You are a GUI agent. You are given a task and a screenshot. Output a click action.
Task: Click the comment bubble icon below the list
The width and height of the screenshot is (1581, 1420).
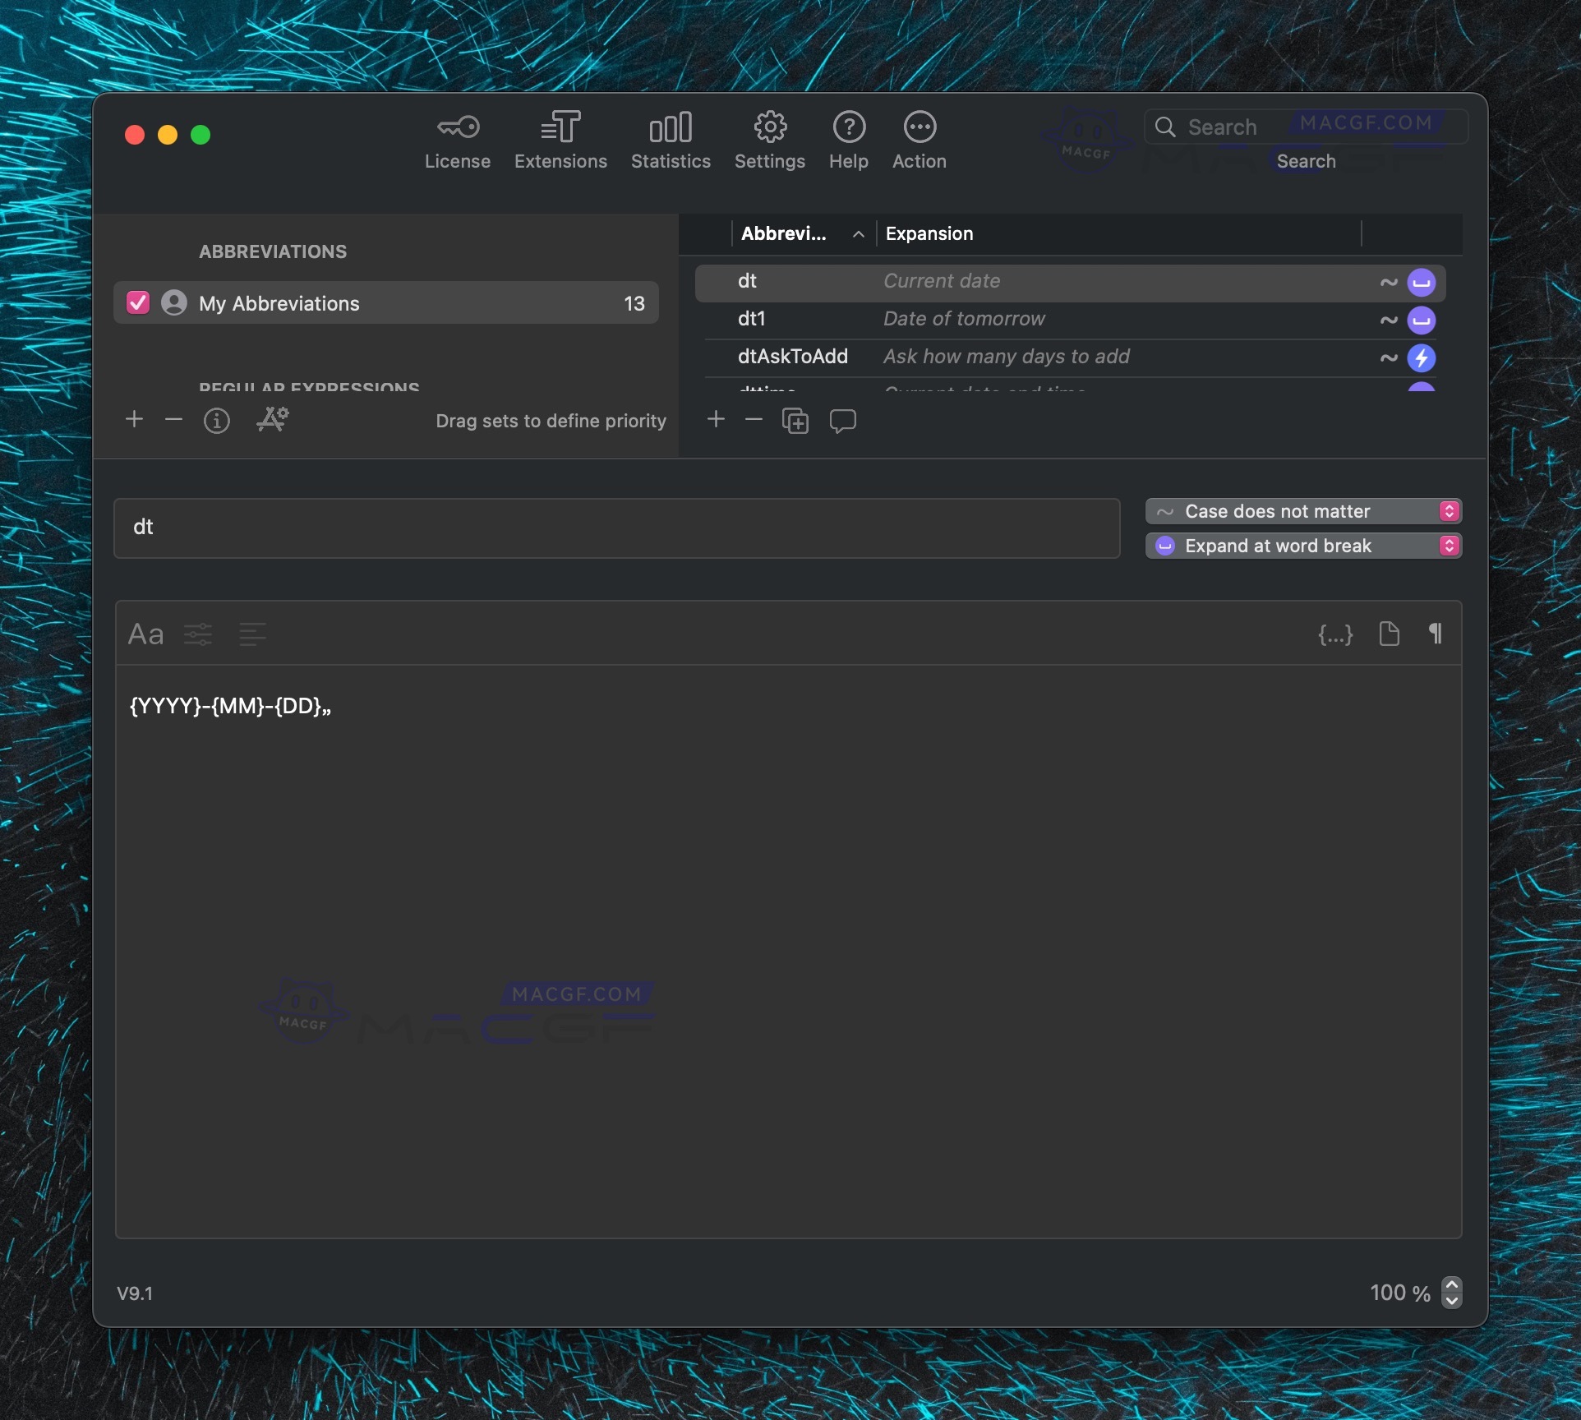842,421
